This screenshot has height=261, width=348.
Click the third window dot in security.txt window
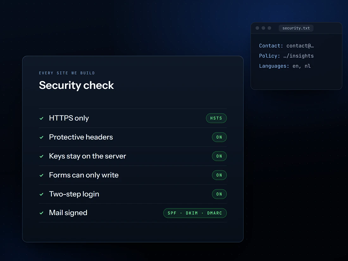click(270, 28)
